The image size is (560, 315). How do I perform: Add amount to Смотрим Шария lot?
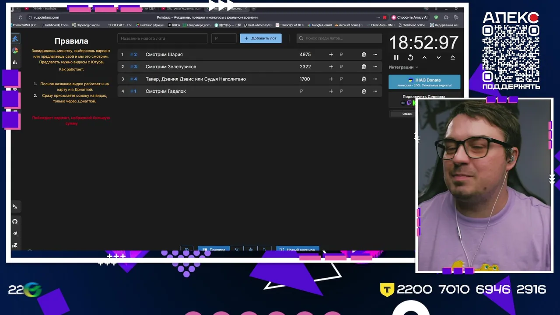coord(331,55)
